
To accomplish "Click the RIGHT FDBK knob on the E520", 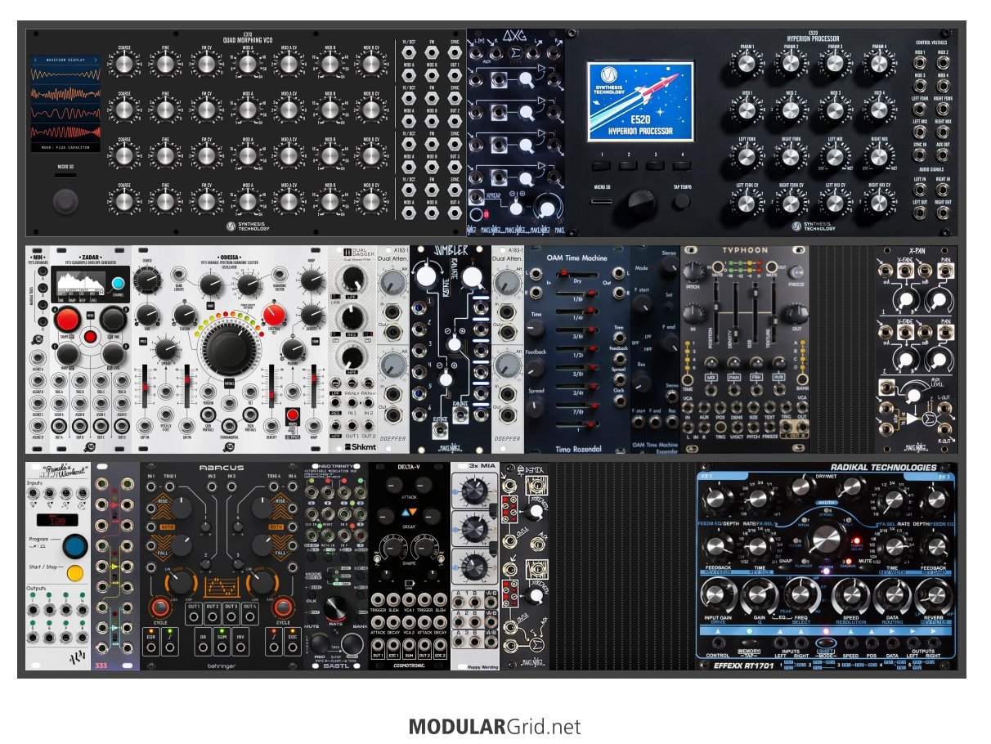I will 791,158.
